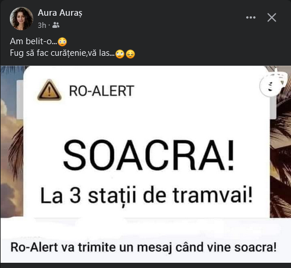Click the pensive face emoji

tap(130, 54)
